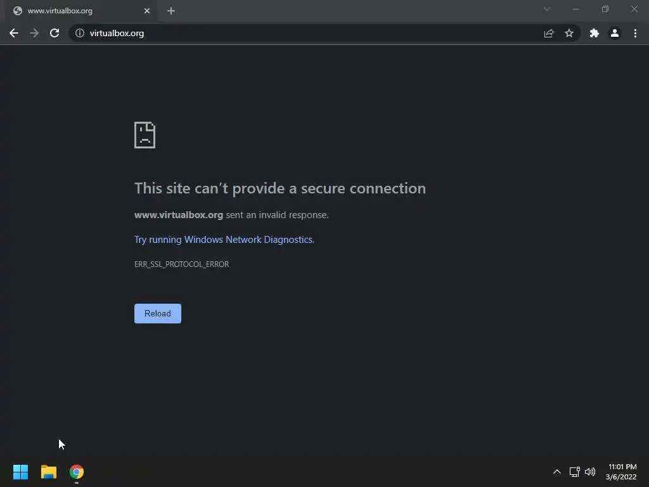Click the blue Reload button
The width and height of the screenshot is (649, 487).
click(x=158, y=313)
